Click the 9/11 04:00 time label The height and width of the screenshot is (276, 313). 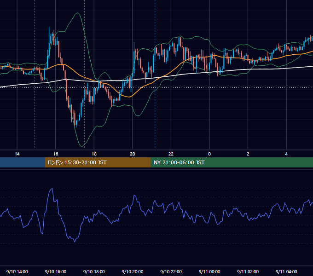(286, 271)
